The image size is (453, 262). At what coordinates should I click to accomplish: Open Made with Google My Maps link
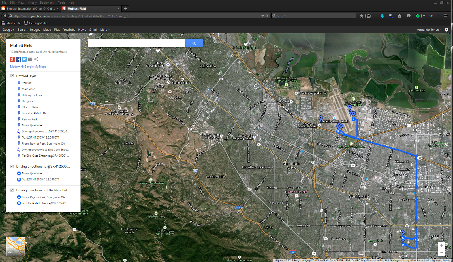[28, 67]
